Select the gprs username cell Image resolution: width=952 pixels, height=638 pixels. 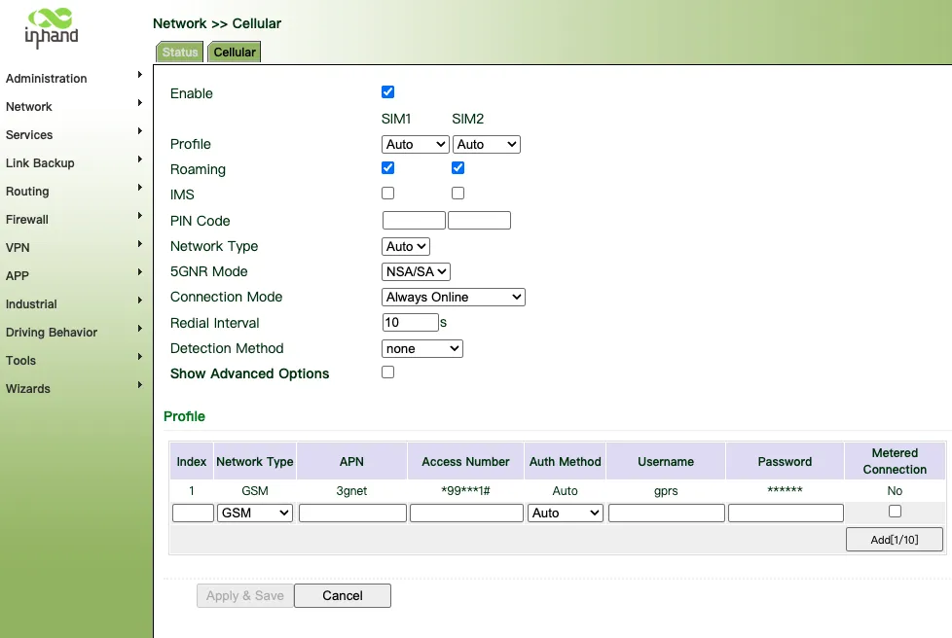pos(666,490)
